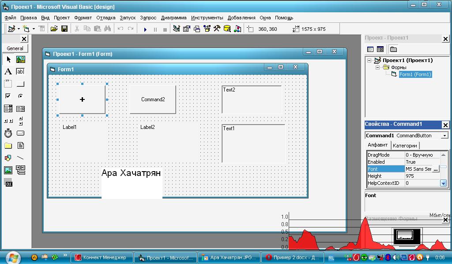Screen dimensions: 452x264
Task: Click the Find binoculars icon
Action: click(x=108, y=29)
